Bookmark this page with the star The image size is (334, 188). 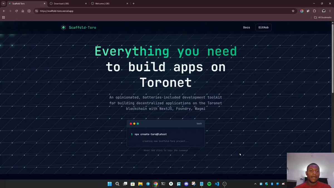coord(293,11)
